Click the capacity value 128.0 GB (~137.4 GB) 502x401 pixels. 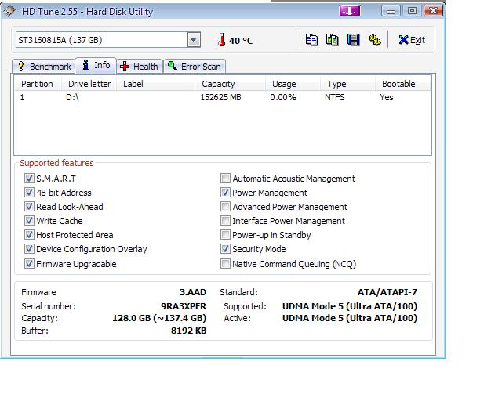point(159,318)
